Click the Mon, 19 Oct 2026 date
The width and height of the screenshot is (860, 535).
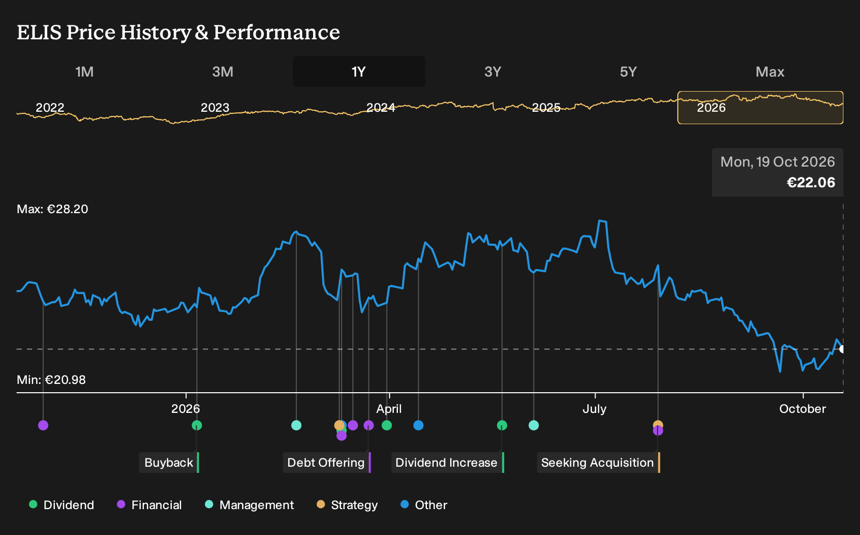click(778, 162)
